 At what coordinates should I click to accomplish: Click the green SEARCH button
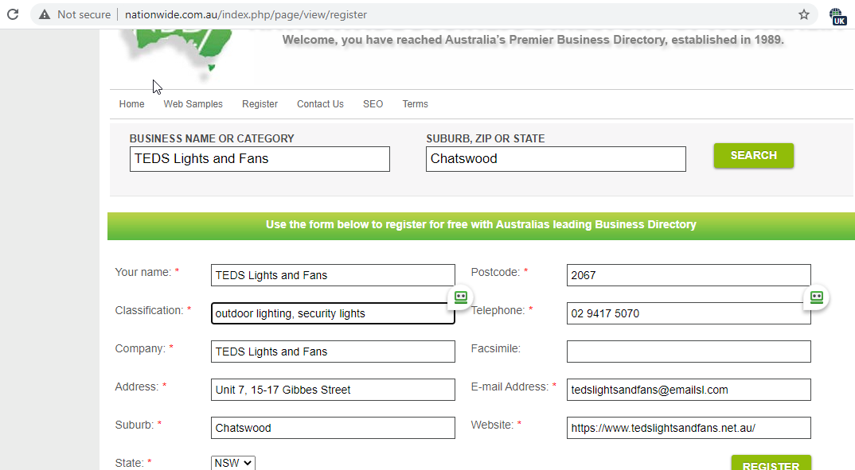point(754,156)
